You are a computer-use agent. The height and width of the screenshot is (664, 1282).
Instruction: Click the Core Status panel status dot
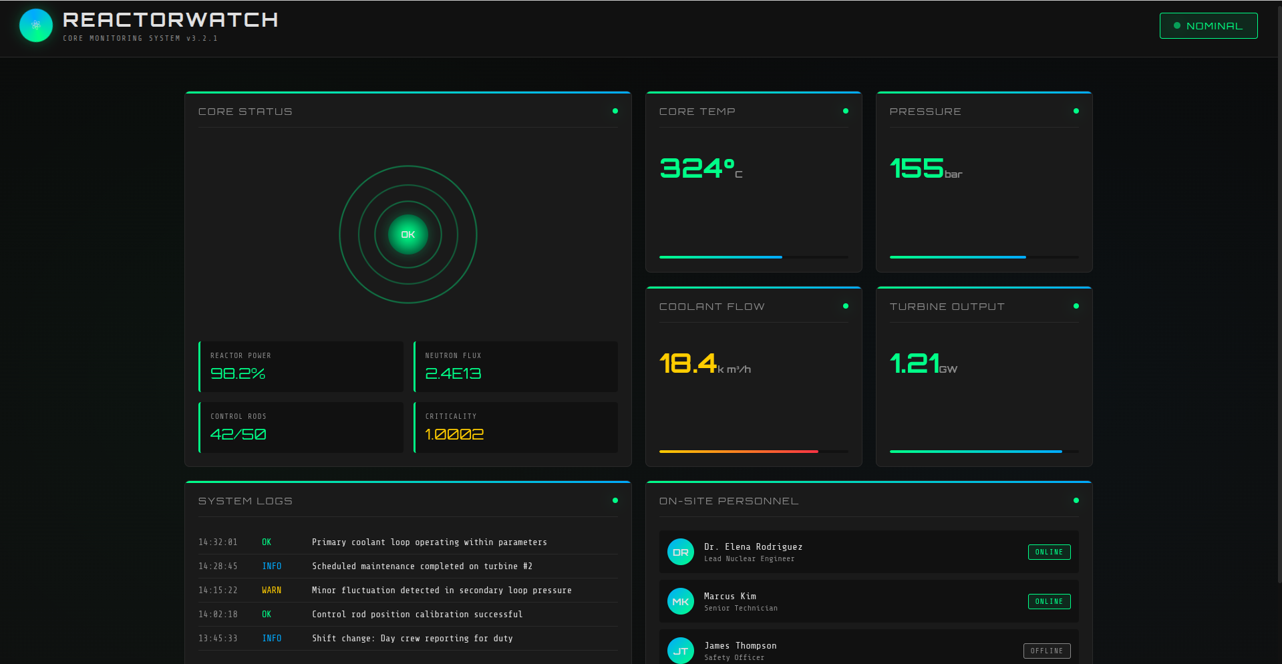click(x=615, y=111)
